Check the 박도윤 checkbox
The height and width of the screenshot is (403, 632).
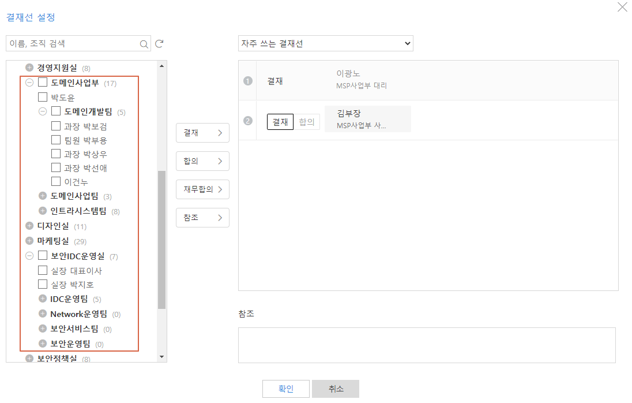(x=43, y=98)
